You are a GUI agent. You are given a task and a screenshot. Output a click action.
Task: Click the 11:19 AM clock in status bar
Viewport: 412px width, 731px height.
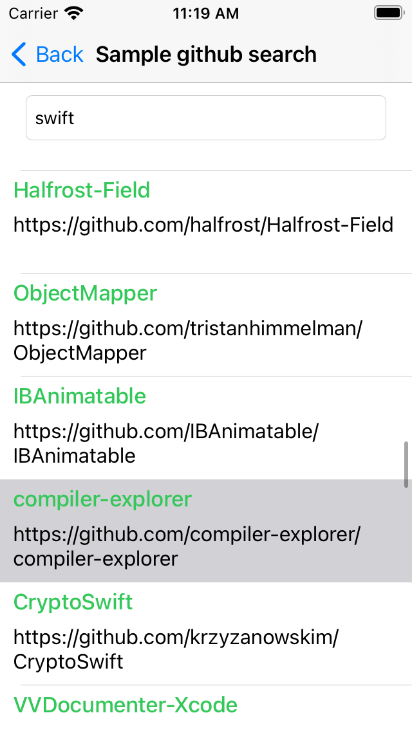pos(206,14)
